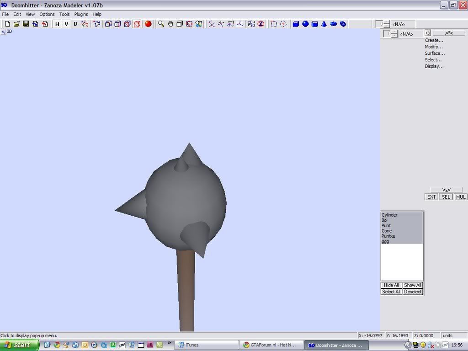Open the View menu
Viewport: 468px width, 351px height.
pyautogui.click(x=30, y=14)
